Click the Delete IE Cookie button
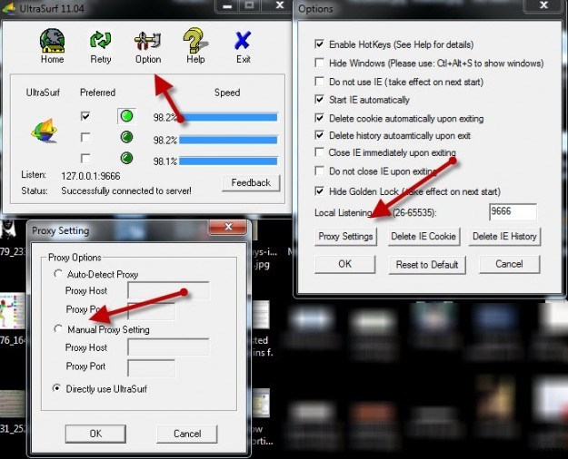This screenshot has width=568, height=459. [424, 237]
